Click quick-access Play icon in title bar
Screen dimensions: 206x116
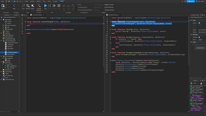pos(14,1)
